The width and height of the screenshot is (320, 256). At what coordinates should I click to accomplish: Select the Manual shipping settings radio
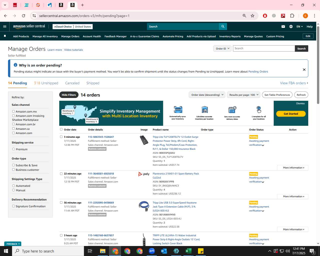13,190
